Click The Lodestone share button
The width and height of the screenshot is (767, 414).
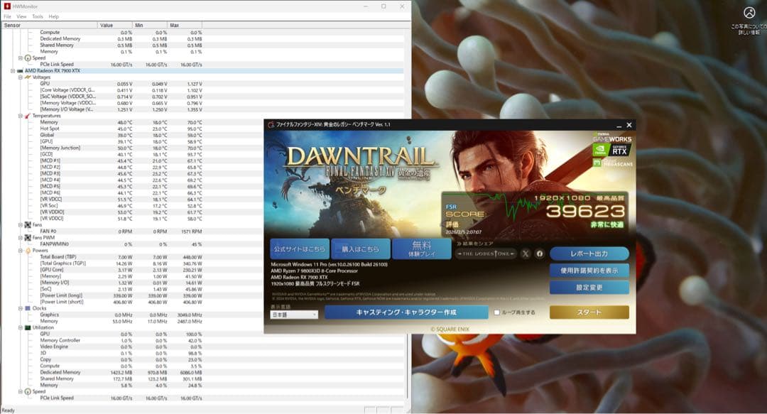click(486, 254)
